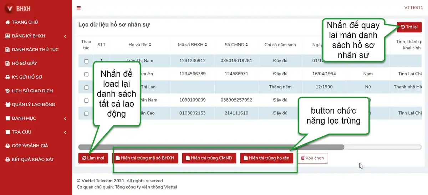Click the Thành phố Hà province cell
The image size is (428, 195).
click(x=407, y=87)
